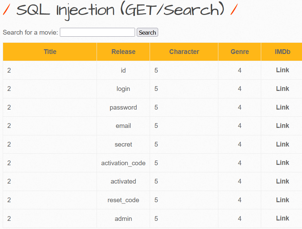Open the IMDb Link in the email row
Image resolution: width=302 pixels, height=229 pixels.
tap(282, 126)
